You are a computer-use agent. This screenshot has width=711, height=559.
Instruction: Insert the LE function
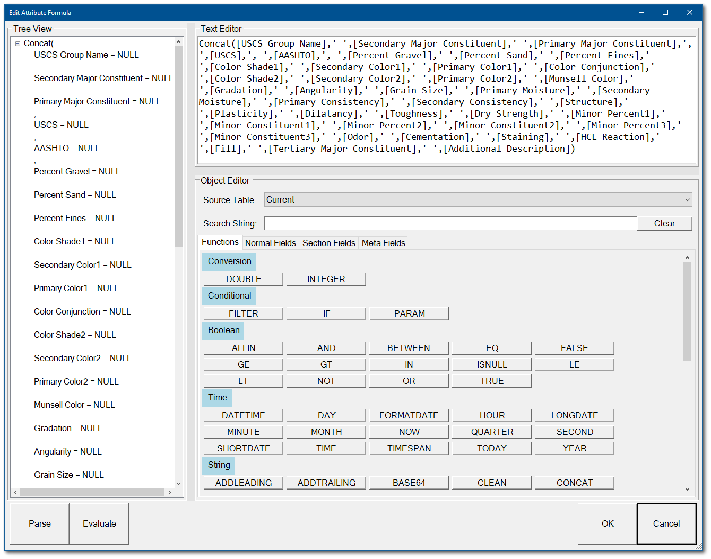click(575, 364)
